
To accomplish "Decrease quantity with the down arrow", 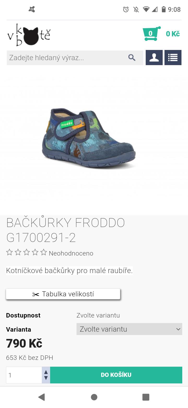I will click(x=46, y=378).
